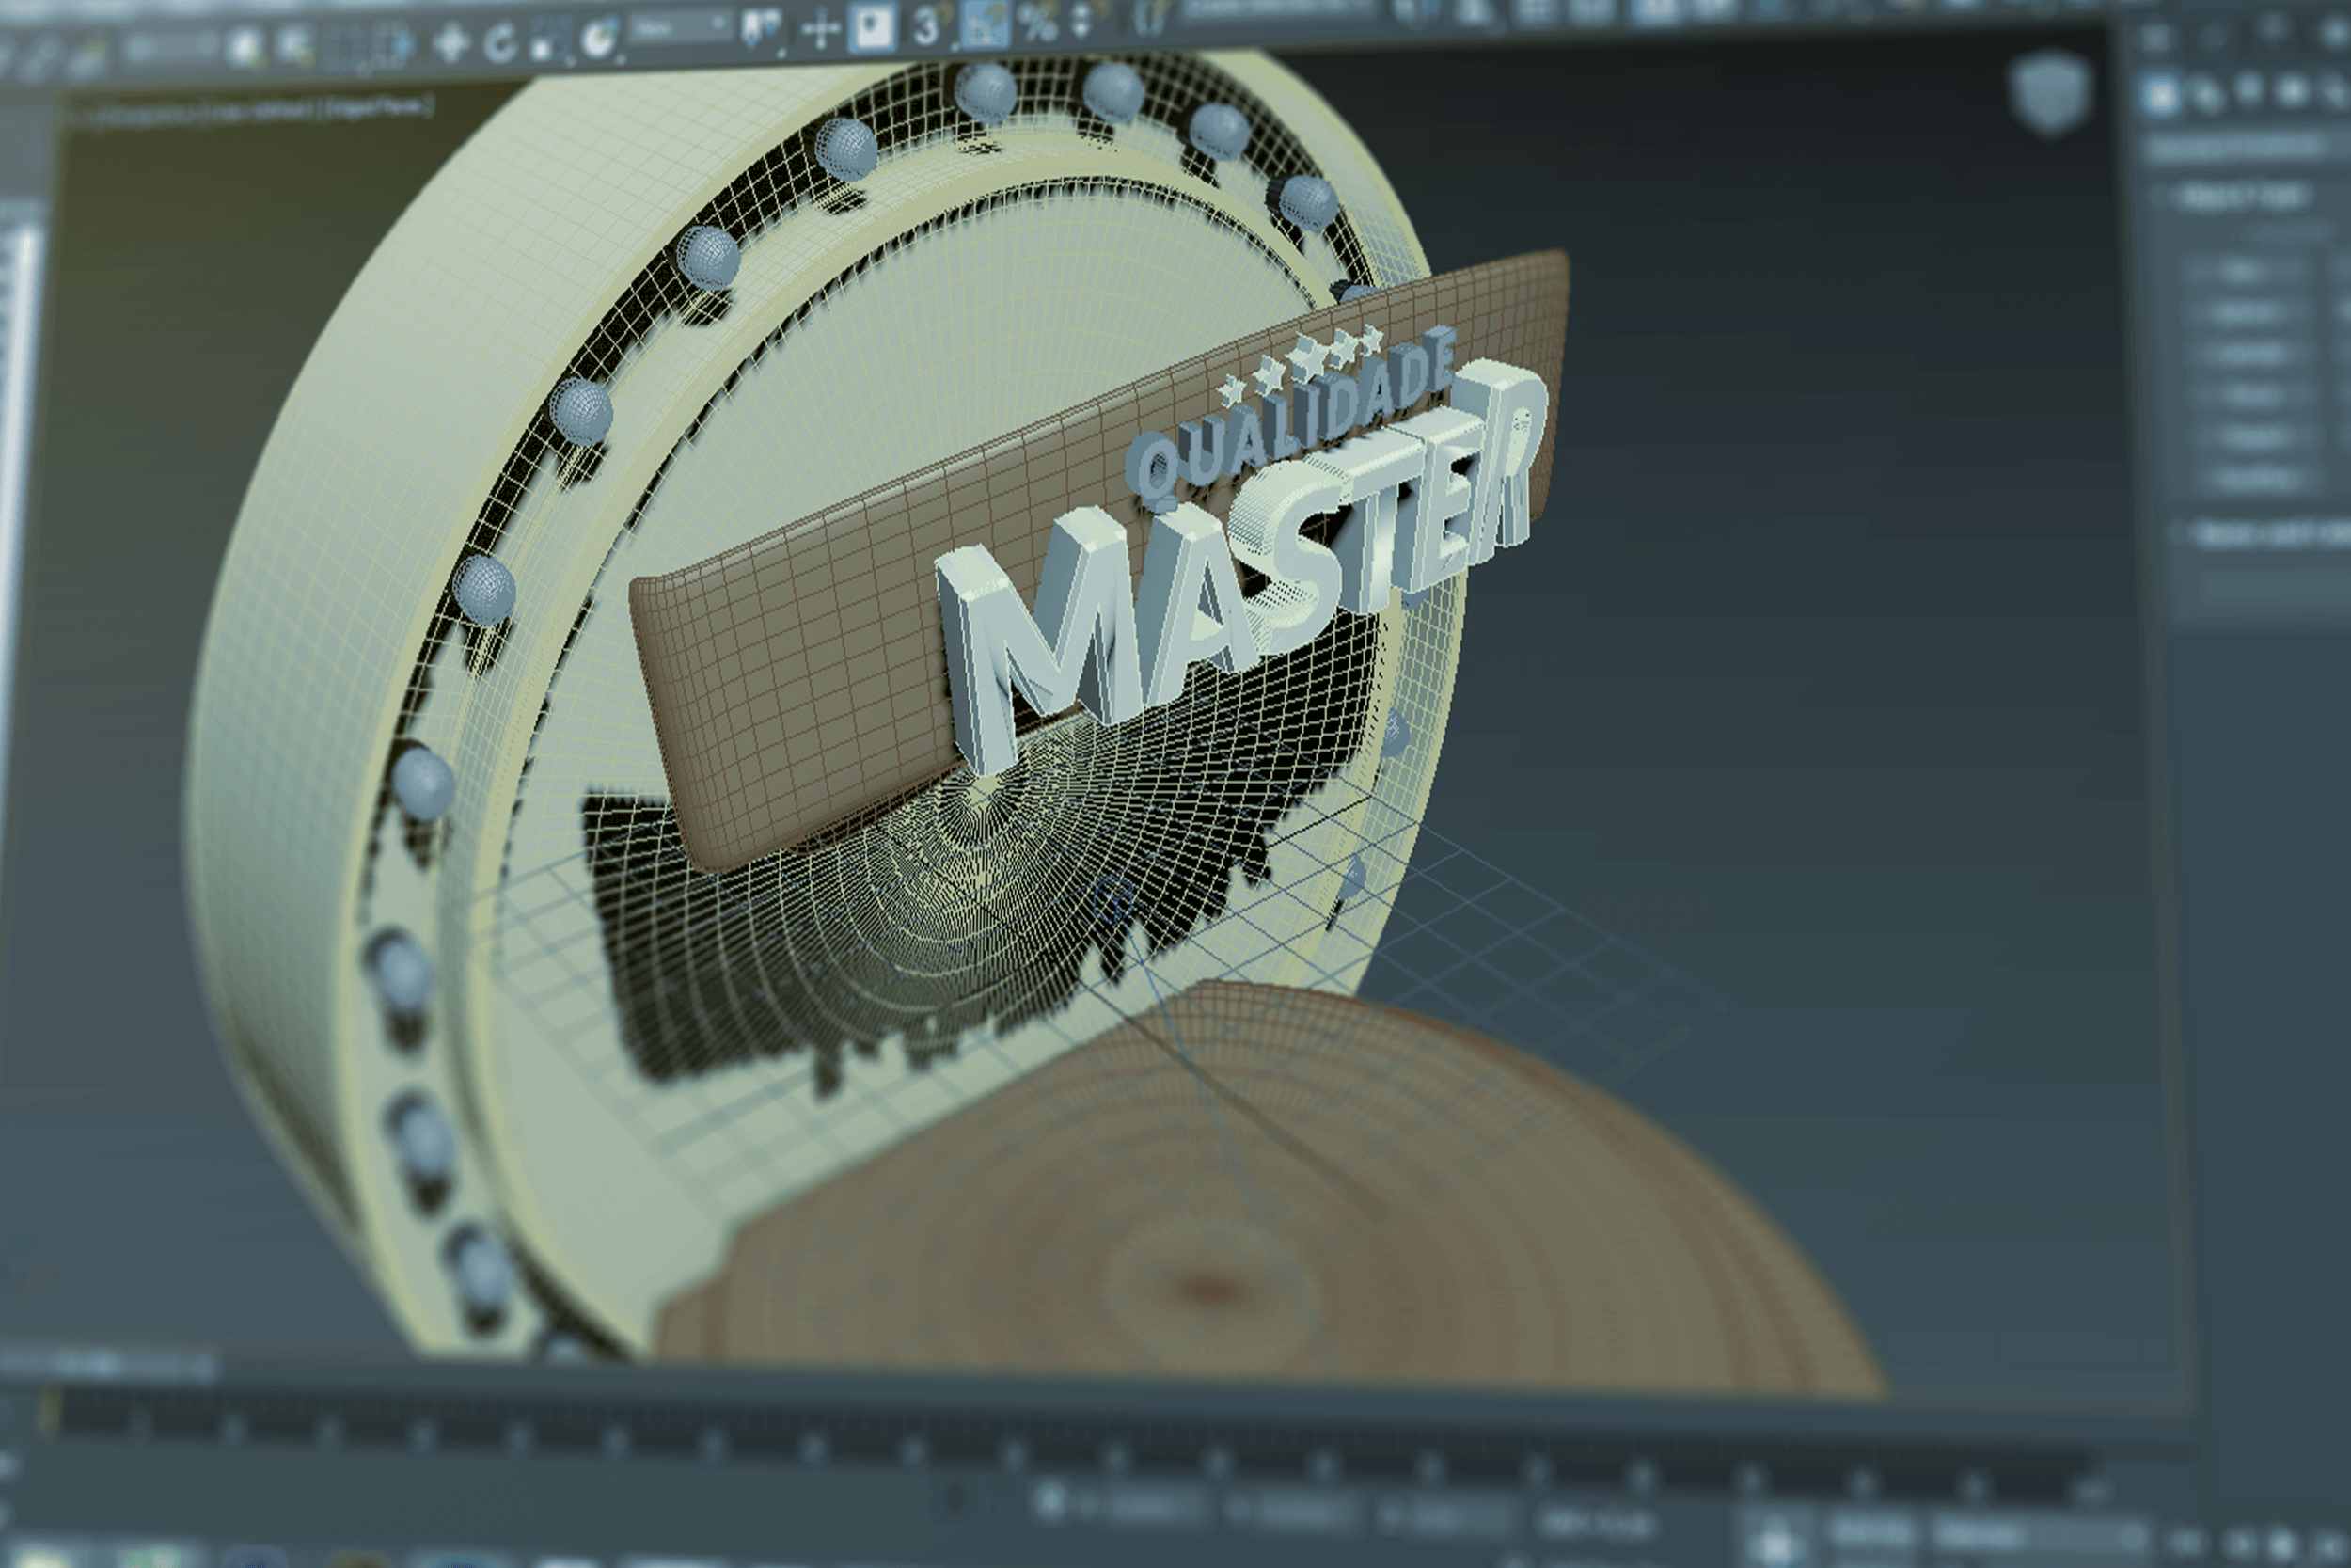Screen dimensions: 2351x1568
Task: Open the Edit Named Selection Sets tool
Action: pos(1150,18)
